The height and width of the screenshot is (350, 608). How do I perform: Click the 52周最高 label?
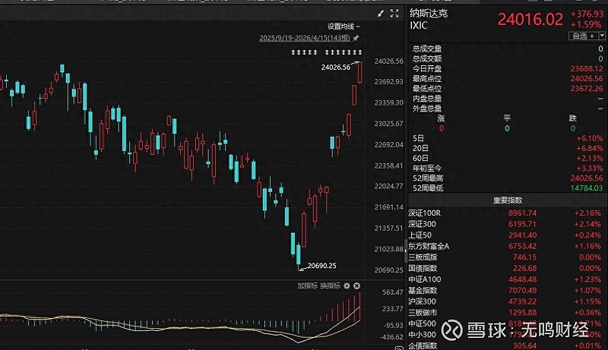(428, 178)
